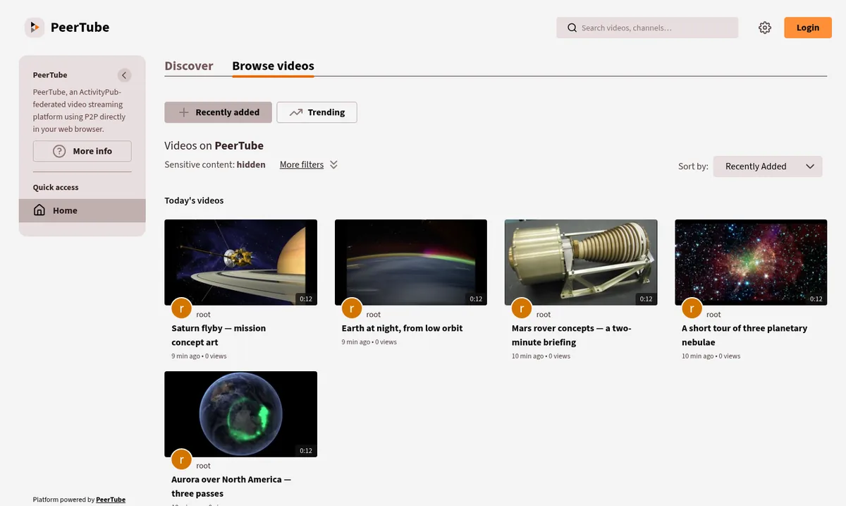
Task: Click the root channel name under Saturn flyby
Action: click(203, 315)
